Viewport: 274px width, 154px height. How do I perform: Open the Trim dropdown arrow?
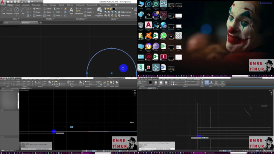click(62, 9)
